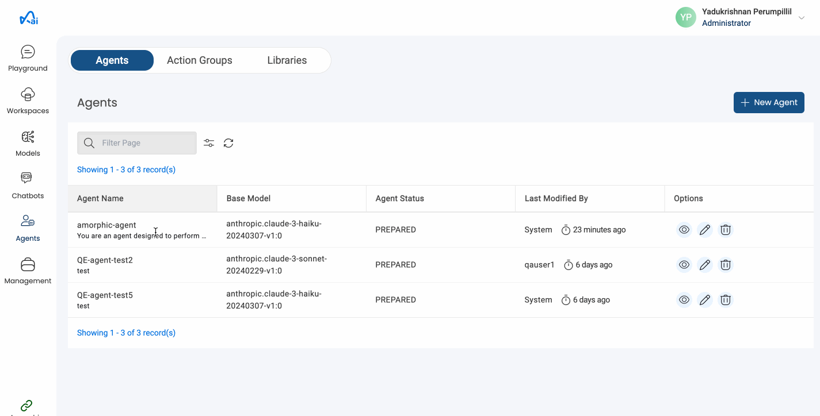Delete QE-agent-test2 with trash icon
The width and height of the screenshot is (820, 416).
click(726, 265)
